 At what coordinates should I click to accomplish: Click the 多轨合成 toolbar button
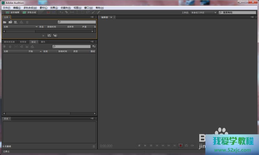29,12
